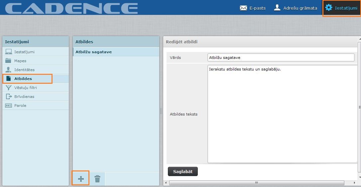Open Brīvdienas vacation settings
The width and height of the screenshot is (361, 187).
click(x=24, y=97)
